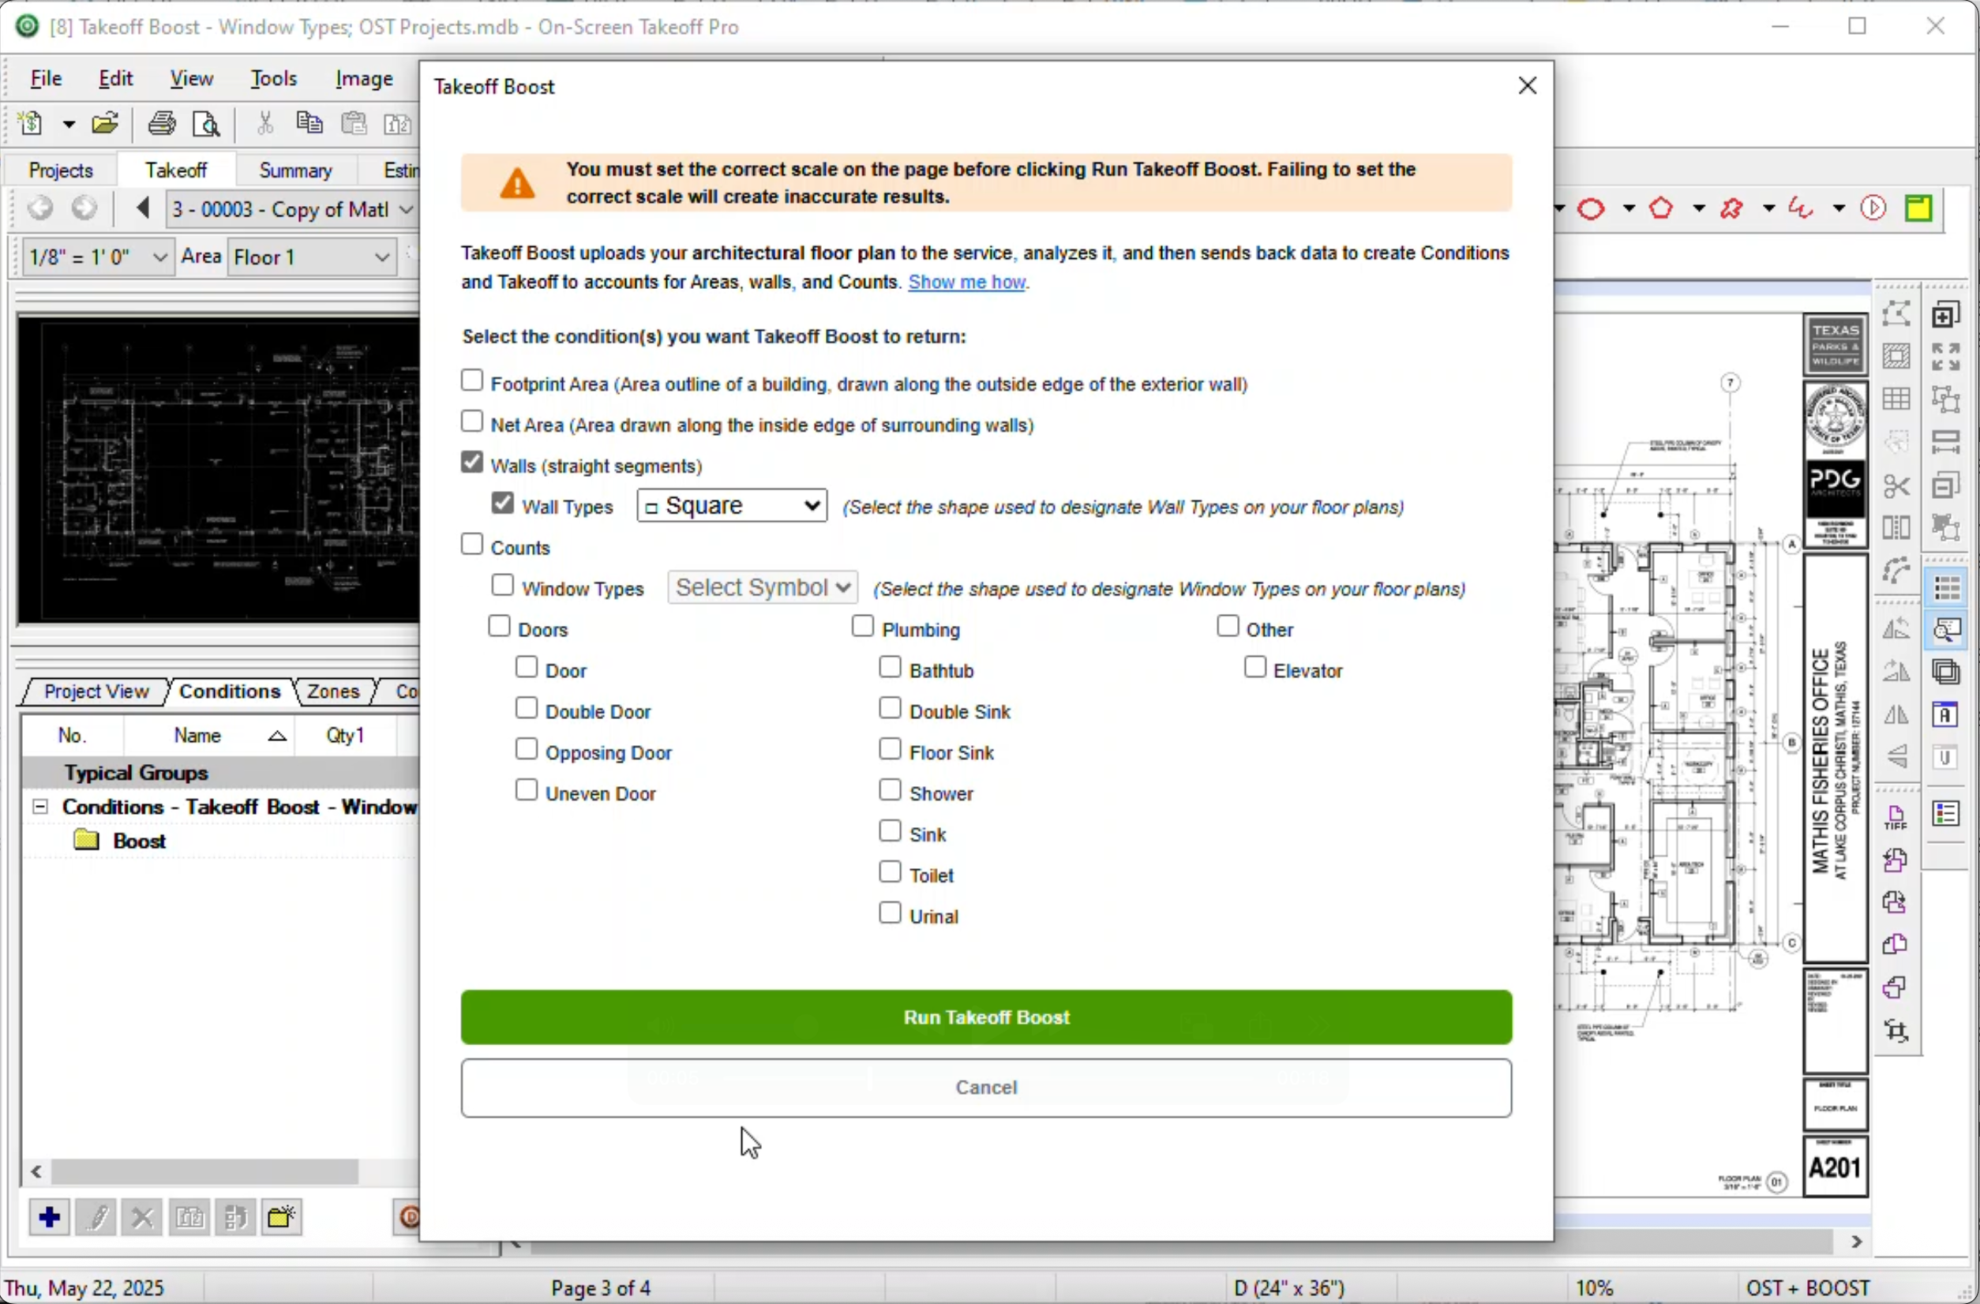Open the Select Symbol dropdown for Window Types
Image resolution: width=1980 pixels, height=1304 pixels.
tap(761, 587)
